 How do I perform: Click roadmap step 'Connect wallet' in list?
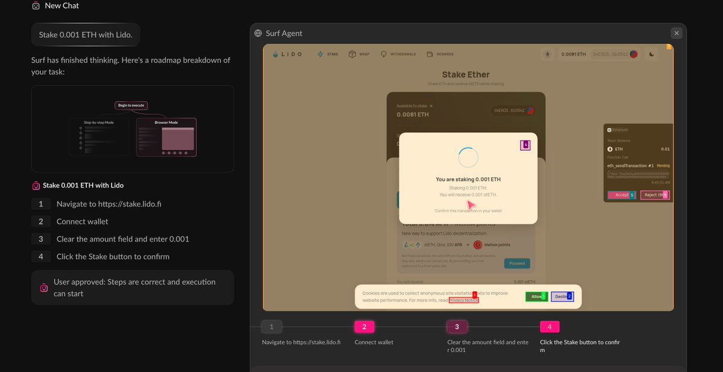(x=83, y=221)
